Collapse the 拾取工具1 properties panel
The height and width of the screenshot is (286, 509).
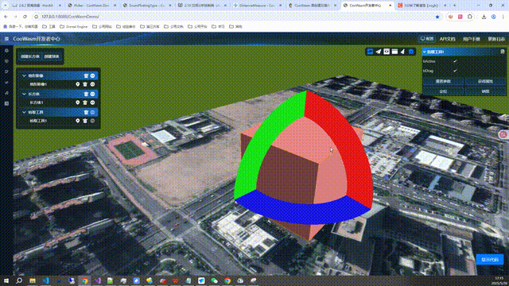tap(425, 52)
